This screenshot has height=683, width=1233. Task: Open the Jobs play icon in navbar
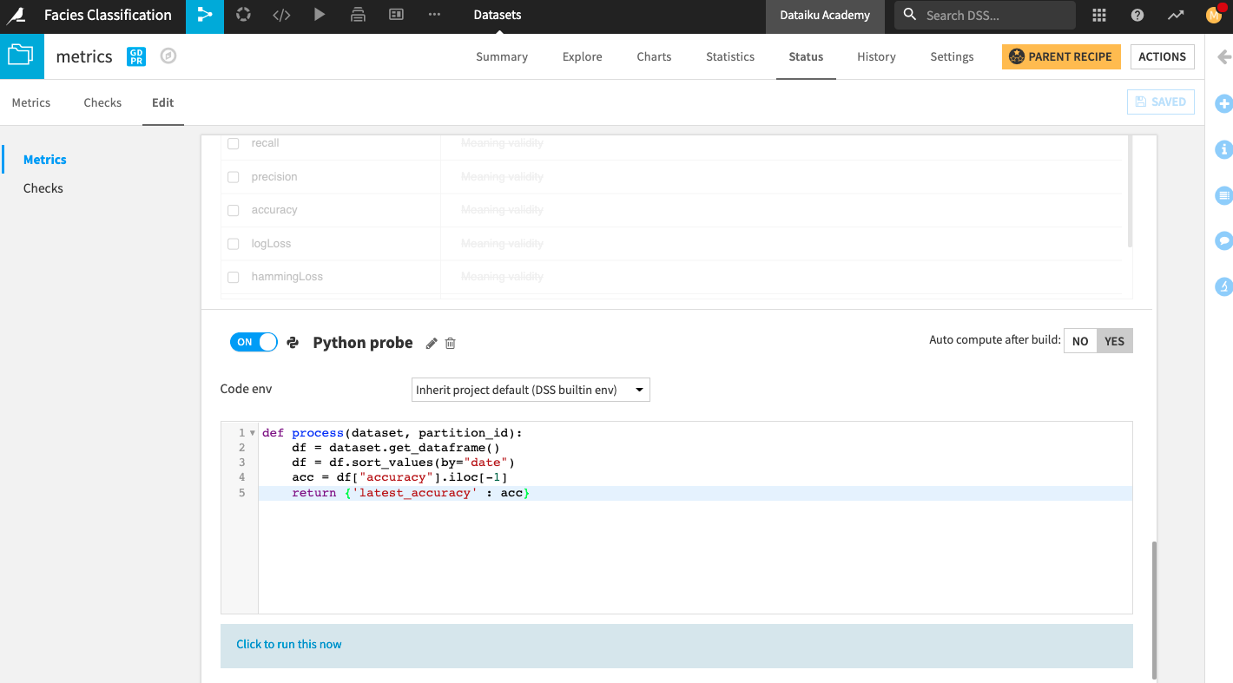coord(320,16)
